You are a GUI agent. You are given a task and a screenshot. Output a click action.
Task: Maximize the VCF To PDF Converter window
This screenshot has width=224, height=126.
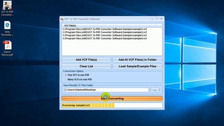pos(157,19)
